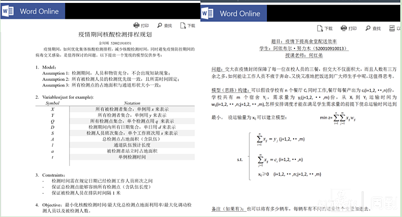Click the printer icon in the right document toolbar
This screenshot has width=402, height=217.
point(344,28)
